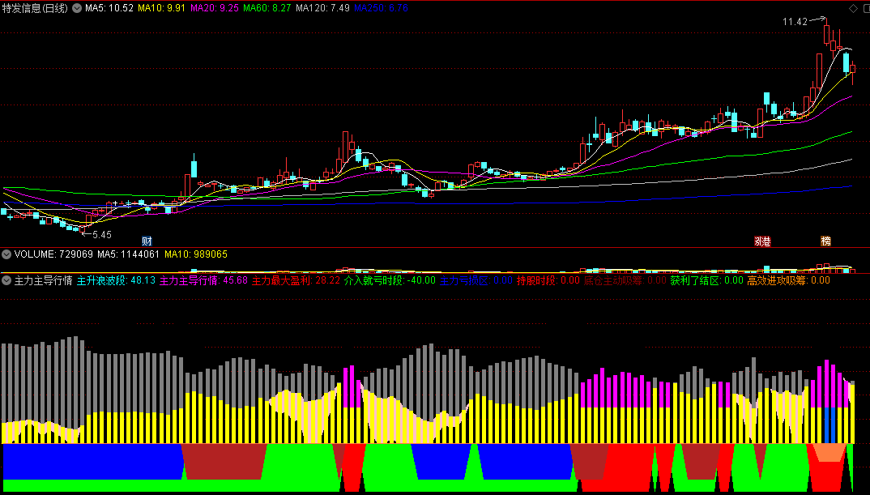Screen dimensions: 870x495
Task: Select the MA120: 7.49 label
Action: pos(323,8)
